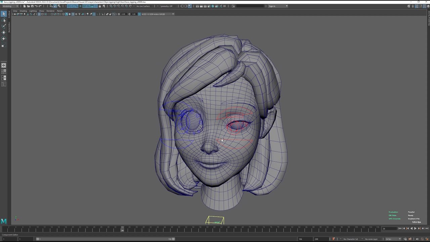
Task: Click the selection lock padlock icon
Action: click(99, 6)
